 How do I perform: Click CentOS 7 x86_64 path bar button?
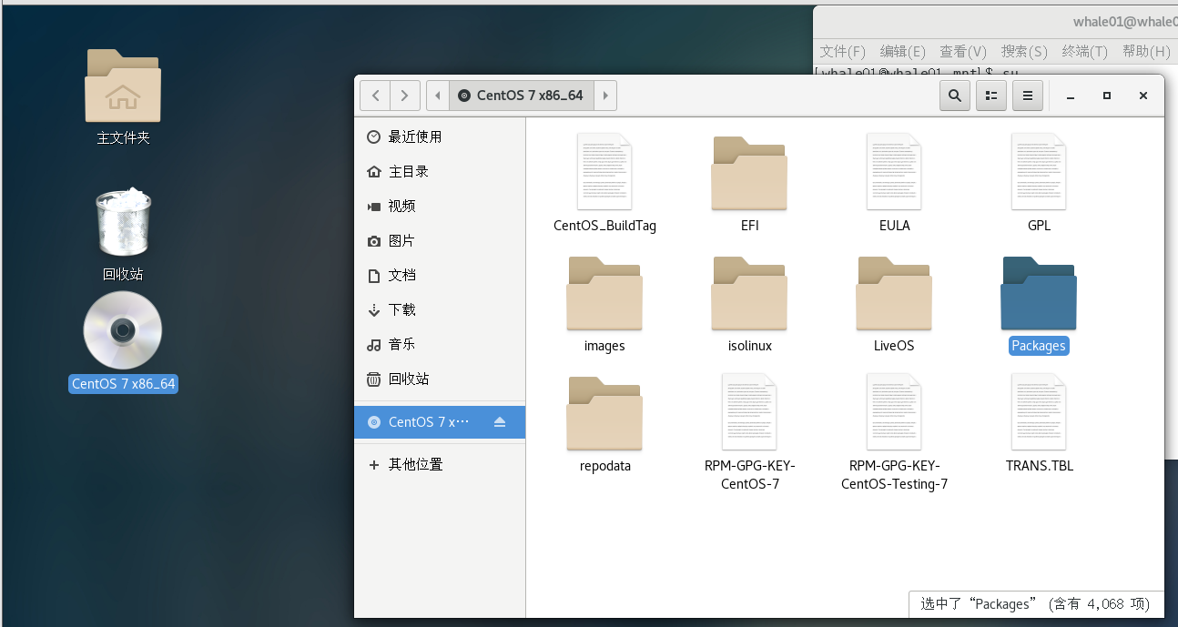click(522, 96)
